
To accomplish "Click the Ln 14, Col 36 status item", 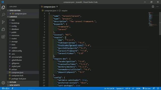I will click(x=109, y=88).
